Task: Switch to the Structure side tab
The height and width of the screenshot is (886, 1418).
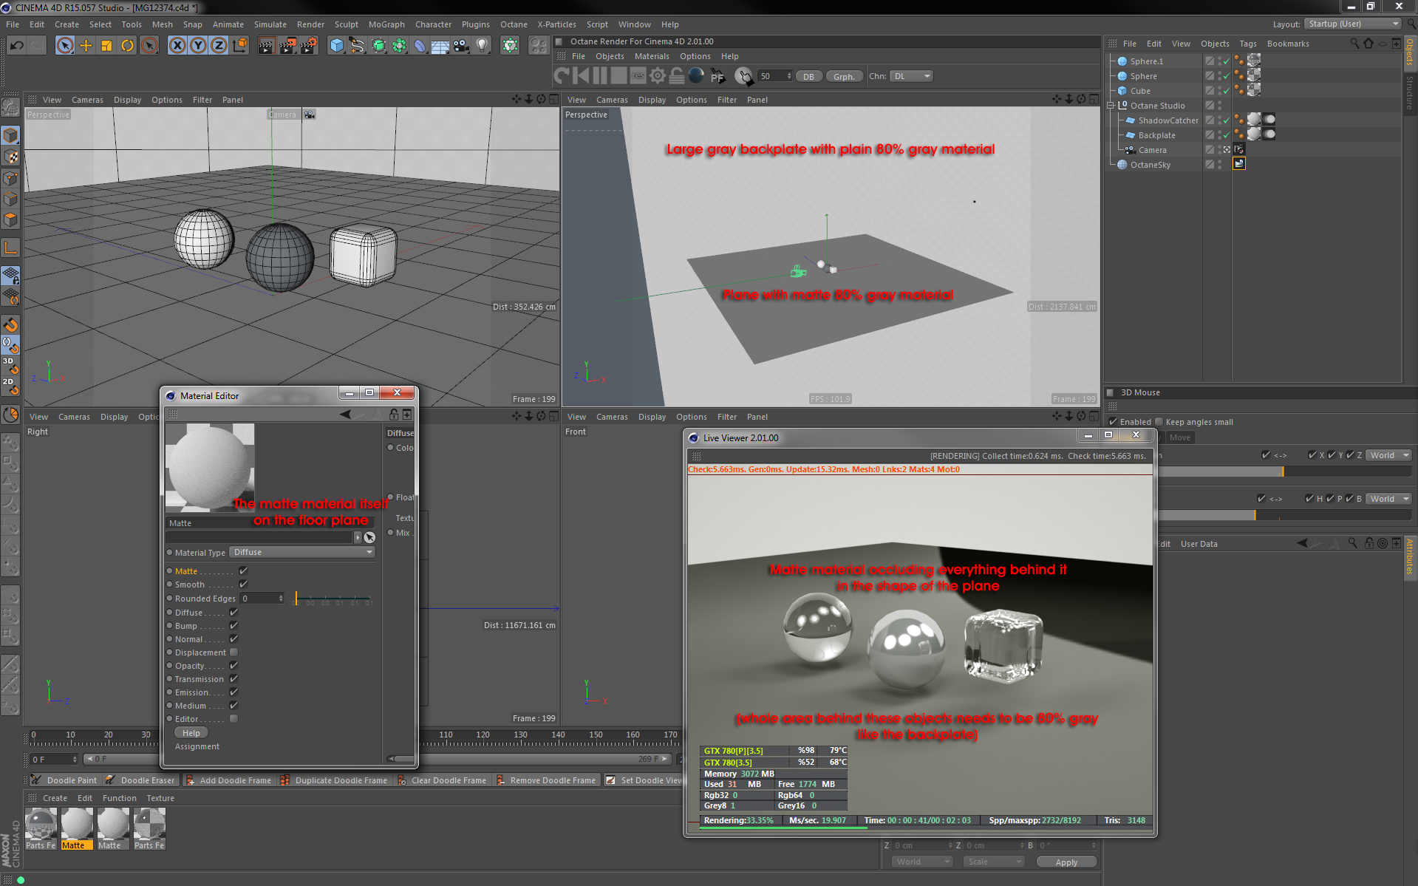Action: point(1410,92)
